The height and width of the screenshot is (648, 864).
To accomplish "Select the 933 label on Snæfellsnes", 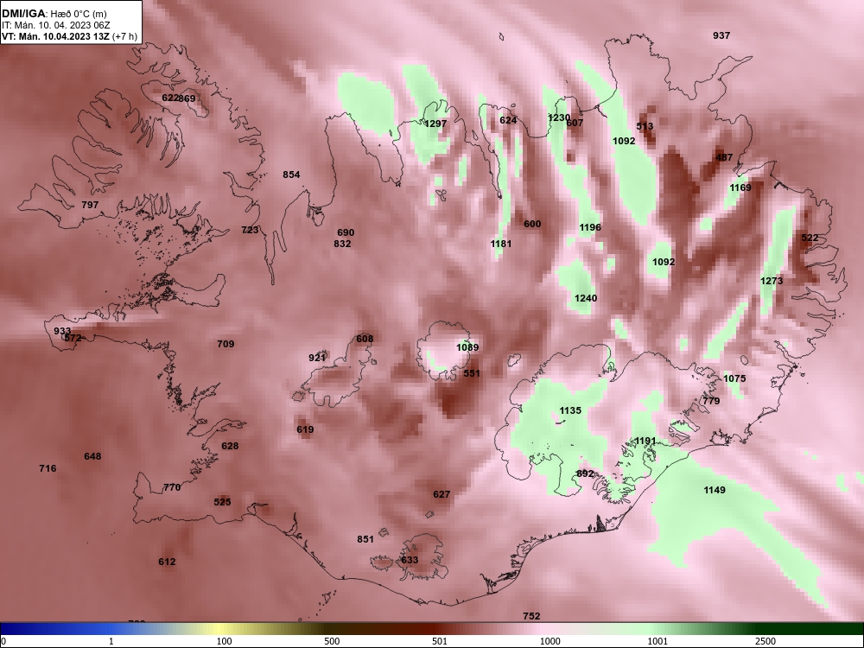I will [x=62, y=331].
